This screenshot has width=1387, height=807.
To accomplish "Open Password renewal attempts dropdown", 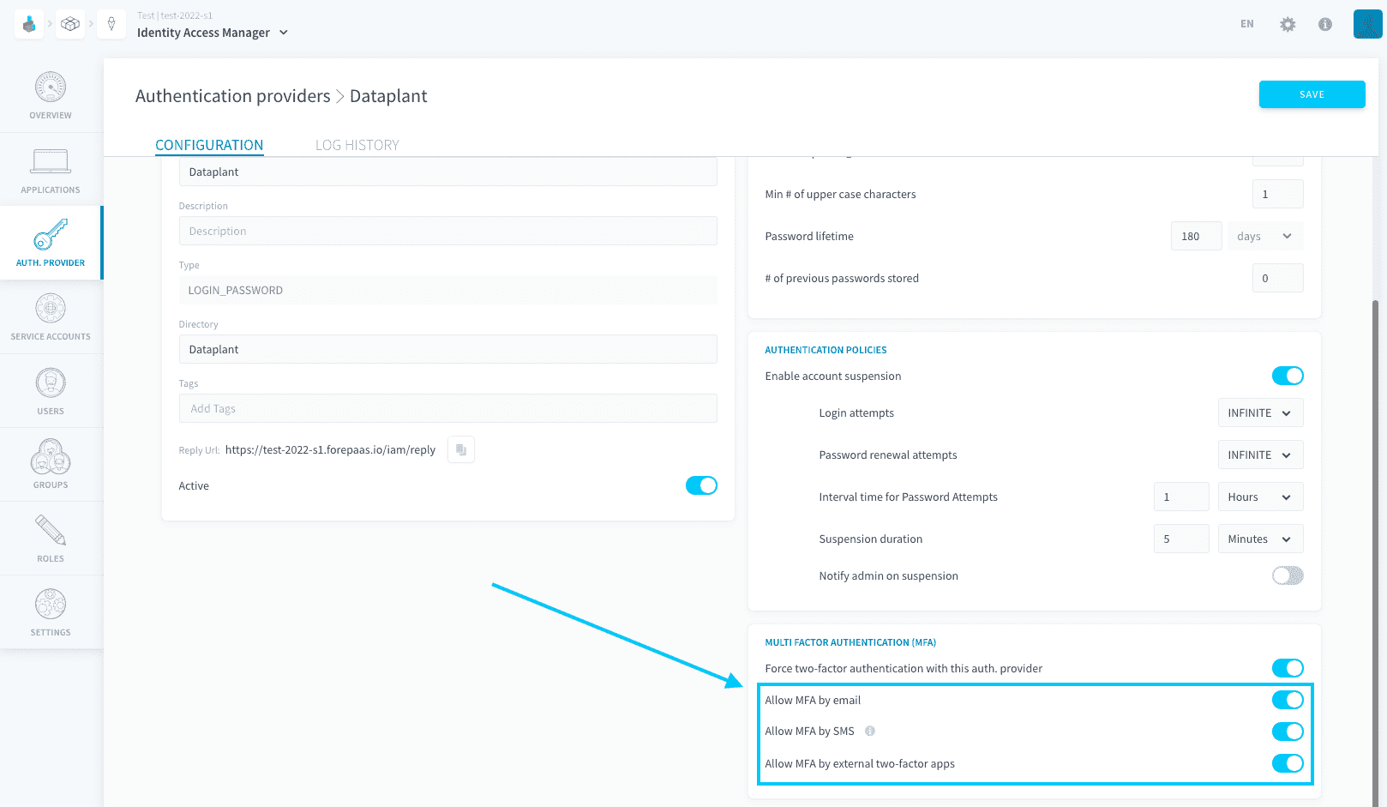I will [1260, 455].
